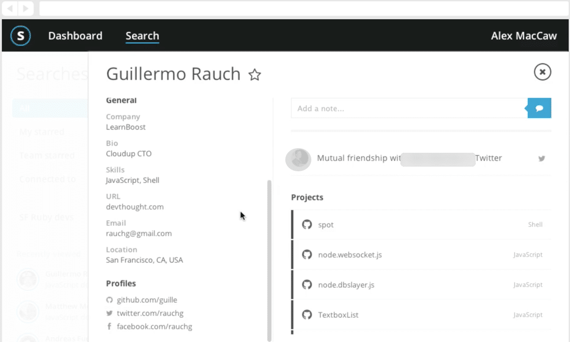570x342 pixels.
Task: Click the Twitter bird icon beside mutual friendship
Action: pyautogui.click(x=542, y=159)
